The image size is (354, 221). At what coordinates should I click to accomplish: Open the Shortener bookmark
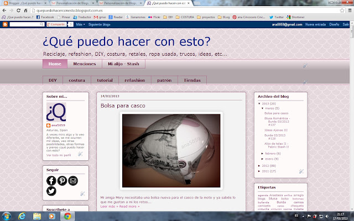tap(295, 17)
